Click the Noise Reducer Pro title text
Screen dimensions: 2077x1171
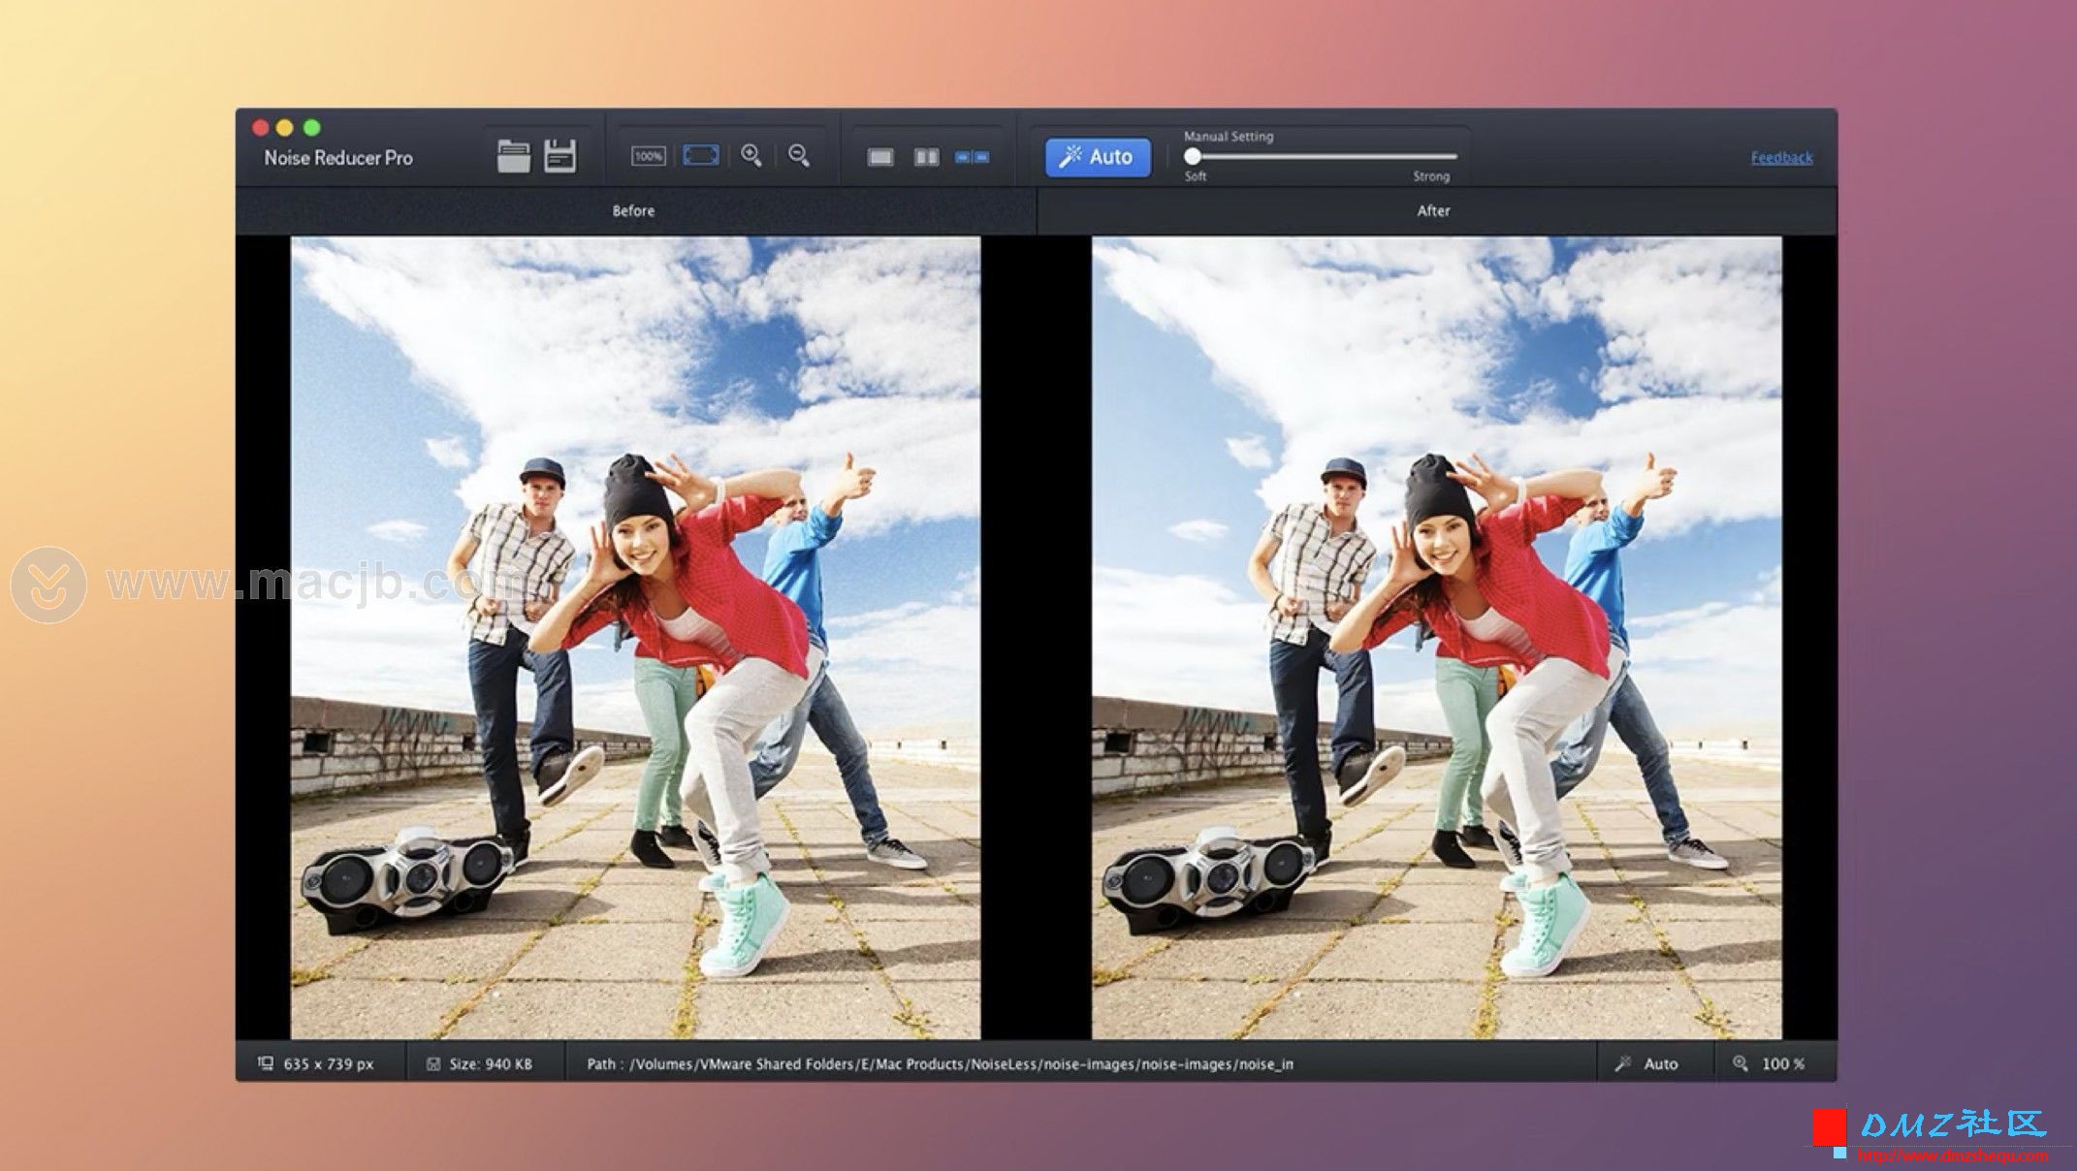pyautogui.click(x=338, y=158)
